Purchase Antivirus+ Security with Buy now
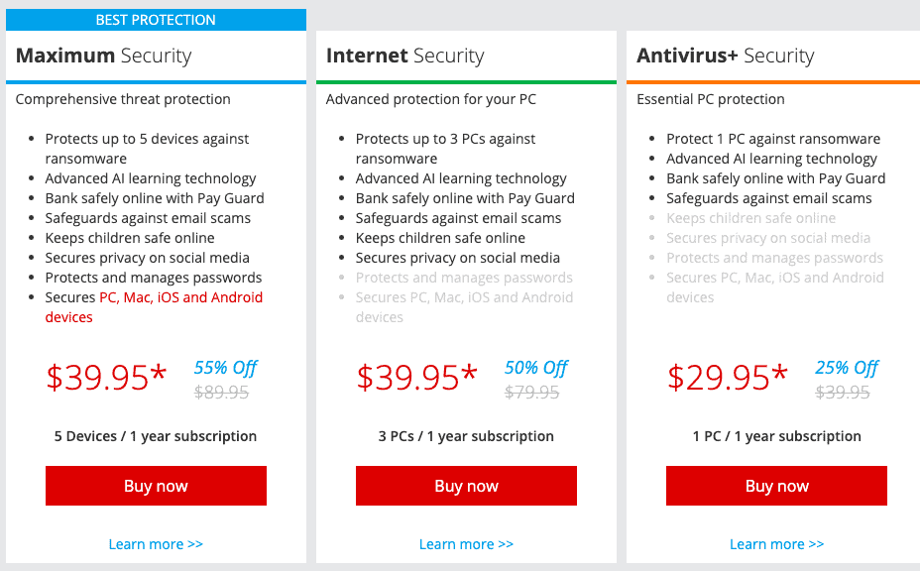Screen dimensions: 920x571 click(777, 486)
